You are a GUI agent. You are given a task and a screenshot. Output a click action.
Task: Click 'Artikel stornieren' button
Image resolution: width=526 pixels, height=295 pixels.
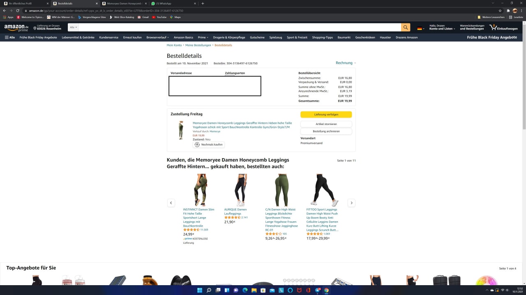point(326,124)
